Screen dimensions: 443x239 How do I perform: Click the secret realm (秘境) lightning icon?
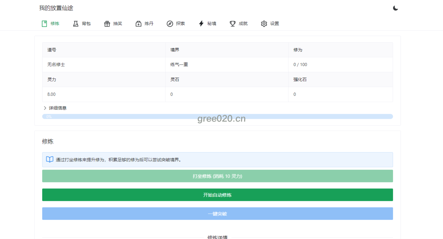(x=201, y=24)
